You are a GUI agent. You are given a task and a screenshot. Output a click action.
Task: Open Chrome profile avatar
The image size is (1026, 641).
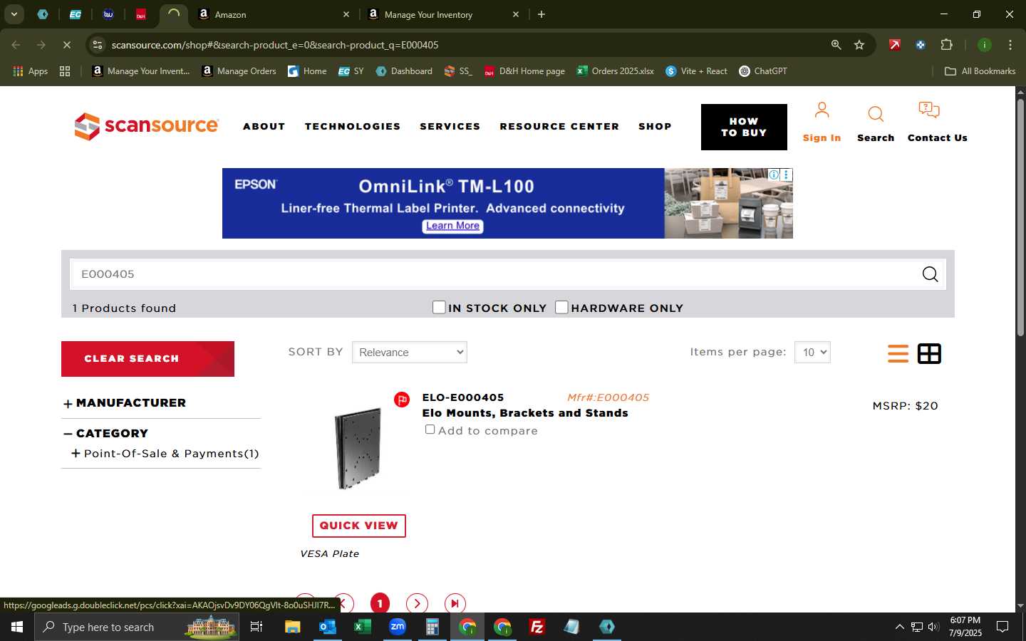click(x=985, y=45)
